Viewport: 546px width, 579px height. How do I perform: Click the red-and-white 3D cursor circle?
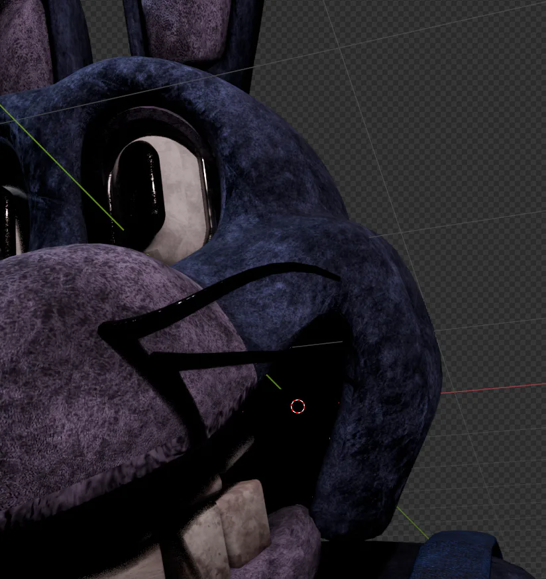(x=298, y=406)
